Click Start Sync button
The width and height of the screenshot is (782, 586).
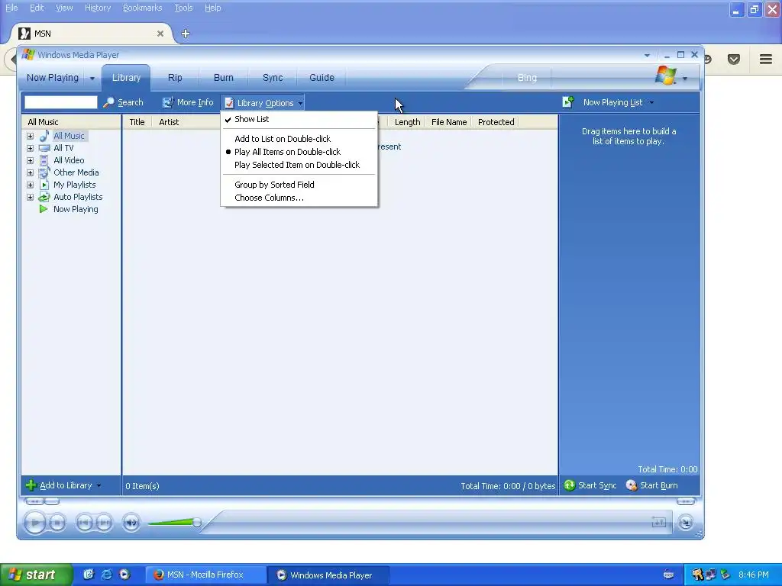pos(590,485)
